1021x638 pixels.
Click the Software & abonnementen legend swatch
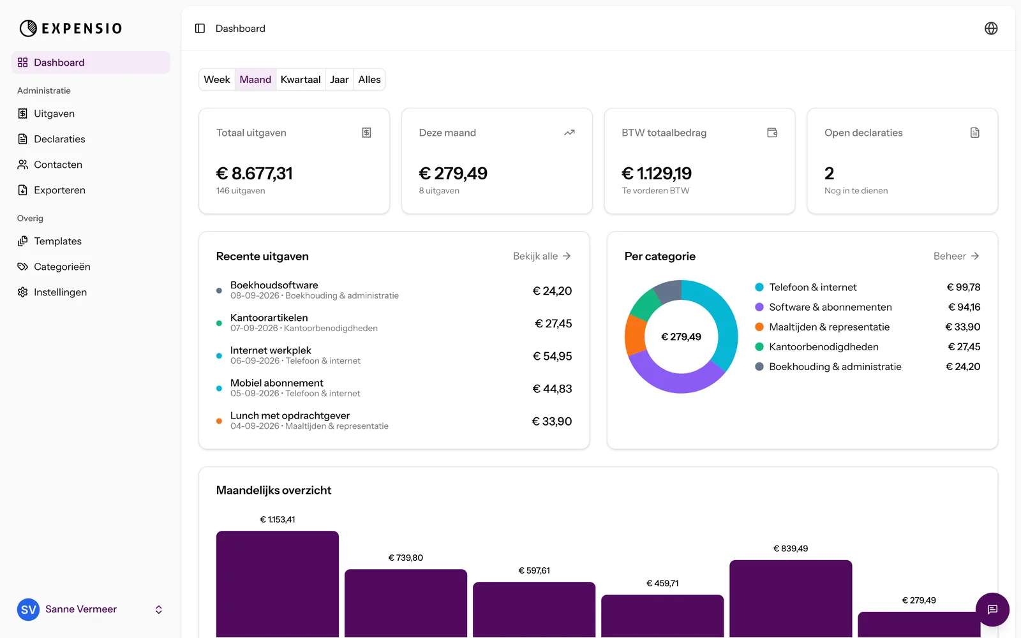tap(759, 308)
